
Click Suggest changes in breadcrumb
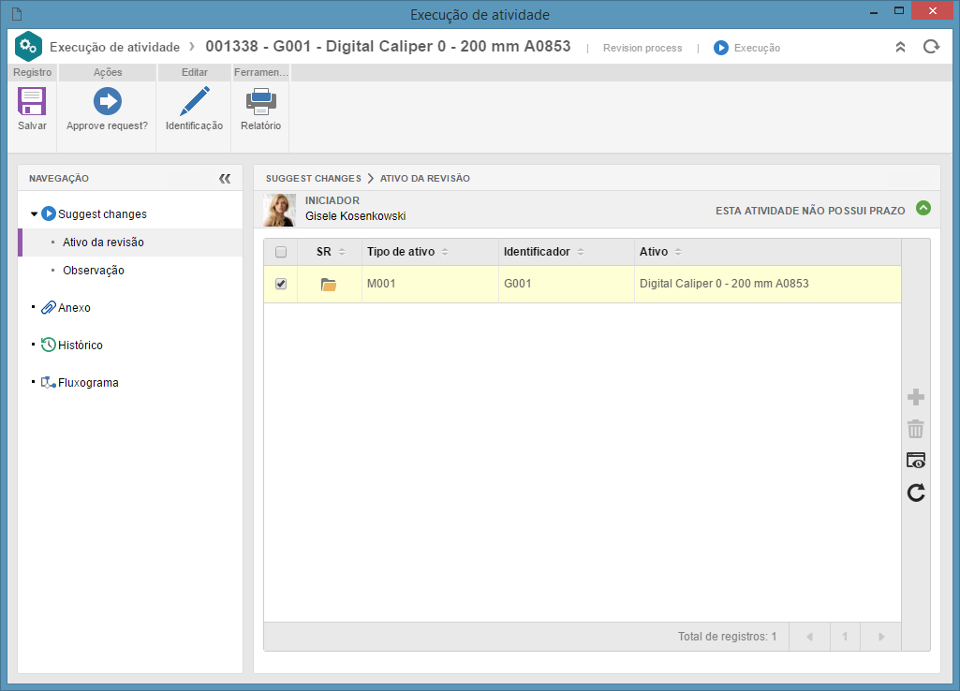(314, 179)
